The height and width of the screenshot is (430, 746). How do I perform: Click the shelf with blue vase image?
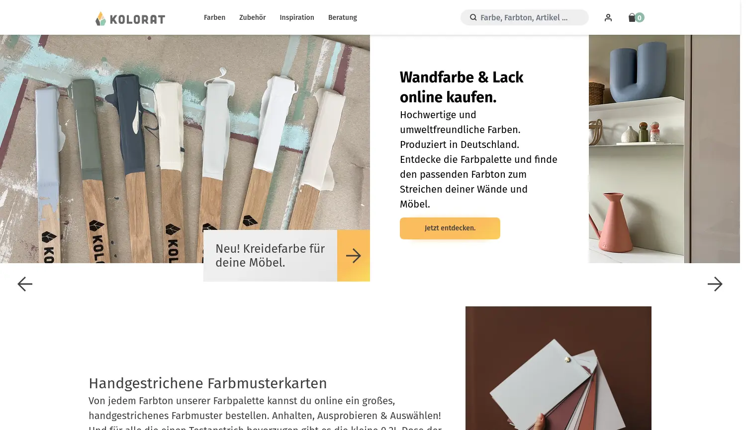click(664, 149)
